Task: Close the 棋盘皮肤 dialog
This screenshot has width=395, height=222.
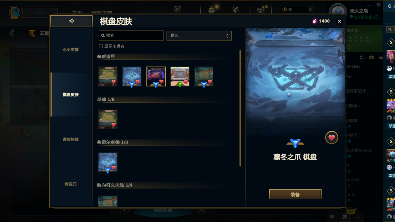Action: pos(339,22)
